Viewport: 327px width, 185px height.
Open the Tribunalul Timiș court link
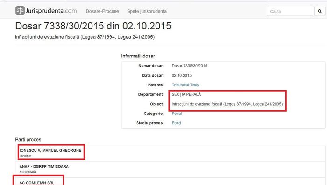click(x=185, y=85)
